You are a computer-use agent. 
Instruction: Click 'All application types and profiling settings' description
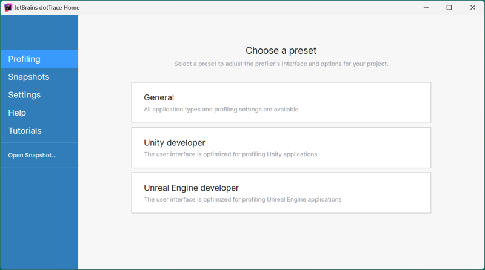(221, 110)
